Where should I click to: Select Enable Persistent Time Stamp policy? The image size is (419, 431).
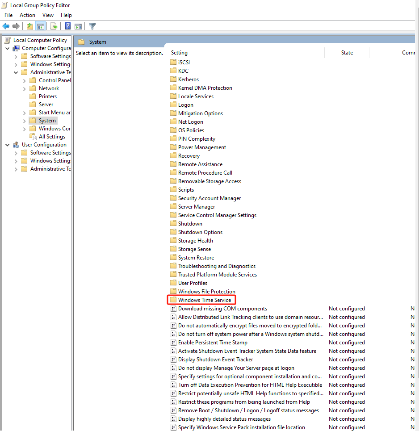(x=213, y=343)
